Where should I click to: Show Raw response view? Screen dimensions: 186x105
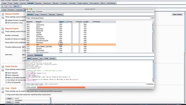(29, 58)
